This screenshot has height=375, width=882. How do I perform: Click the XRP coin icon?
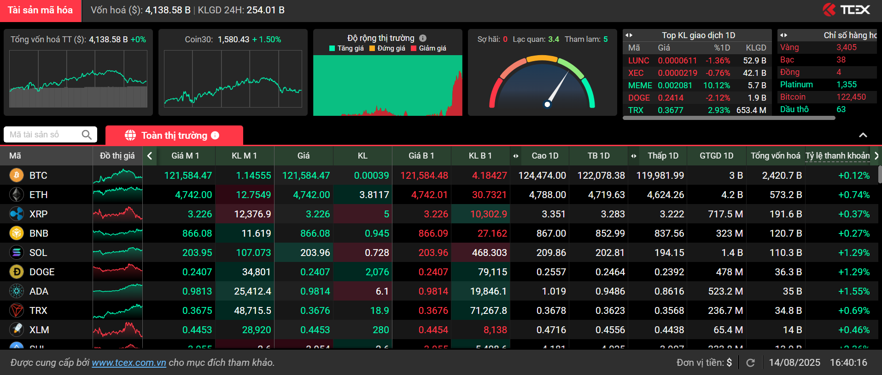[x=17, y=214]
